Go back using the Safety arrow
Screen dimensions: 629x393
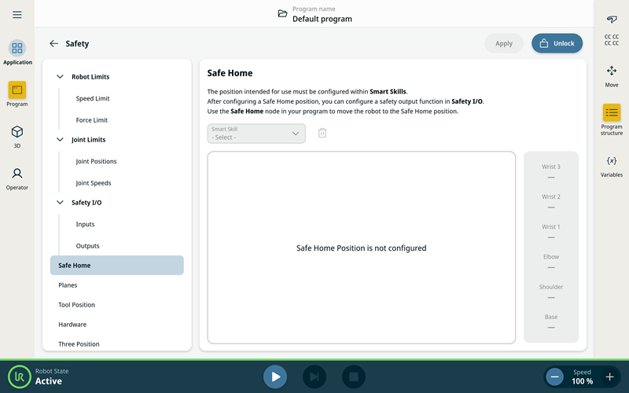click(x=53, y=44)
